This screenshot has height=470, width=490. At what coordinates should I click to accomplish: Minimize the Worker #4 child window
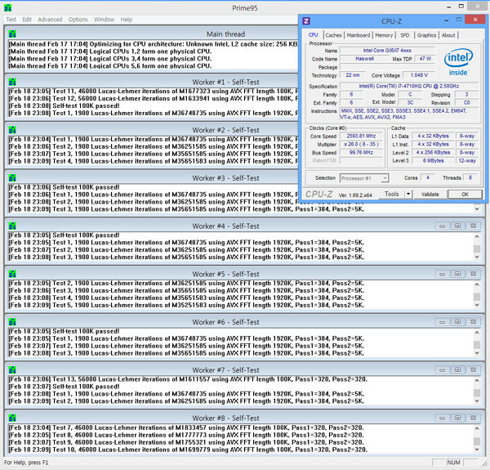coord(442,226)
